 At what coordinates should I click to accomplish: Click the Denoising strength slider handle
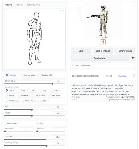46,146
